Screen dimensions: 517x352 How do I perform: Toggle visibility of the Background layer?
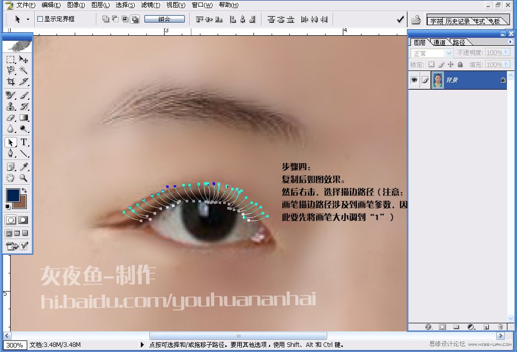414,80
